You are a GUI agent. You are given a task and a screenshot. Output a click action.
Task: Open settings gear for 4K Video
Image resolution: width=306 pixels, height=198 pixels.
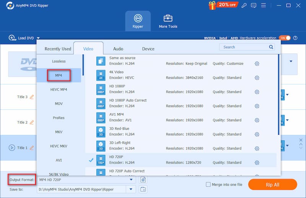257,78
